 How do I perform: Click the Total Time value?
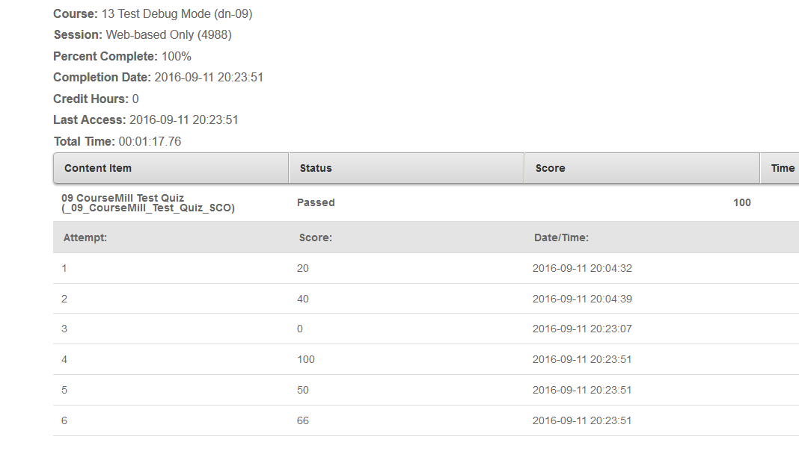(x=150, y=141)
